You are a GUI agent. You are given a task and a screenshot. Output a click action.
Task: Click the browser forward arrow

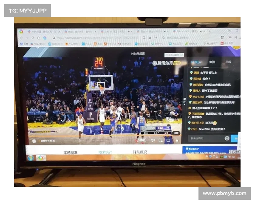pos(27,38)
